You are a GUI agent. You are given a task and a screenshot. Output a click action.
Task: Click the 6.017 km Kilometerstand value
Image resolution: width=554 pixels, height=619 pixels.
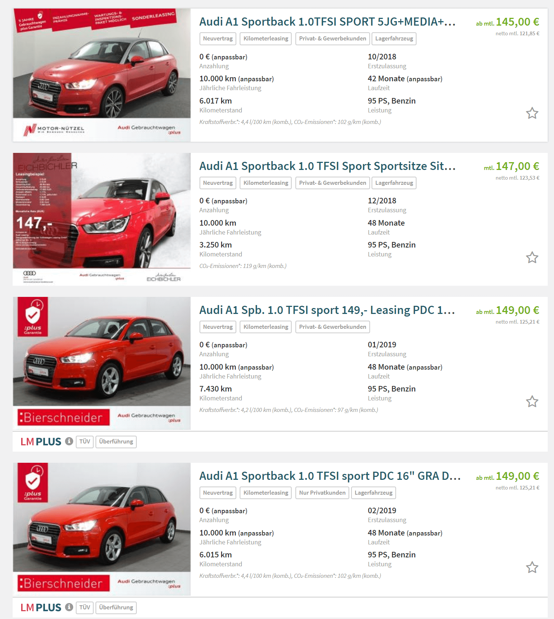(x=216, y=101)
